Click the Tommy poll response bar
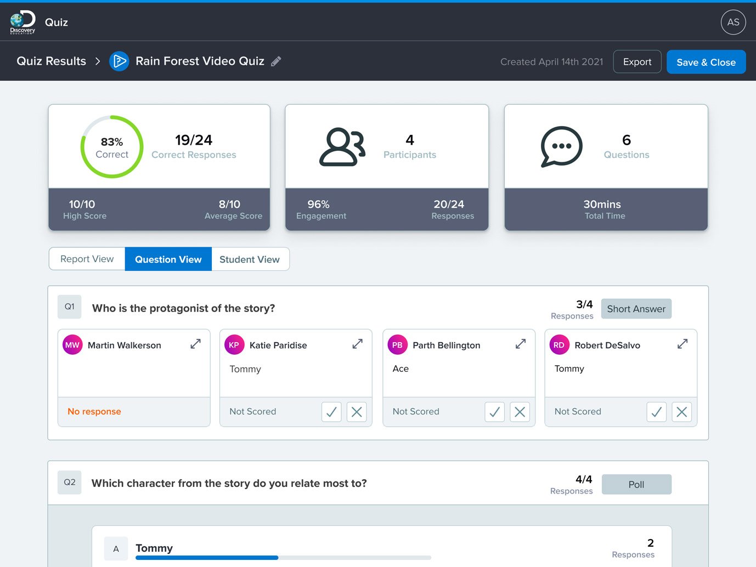Image resolution: width=756 pixels, height=567 pixels. click(283, 557)
